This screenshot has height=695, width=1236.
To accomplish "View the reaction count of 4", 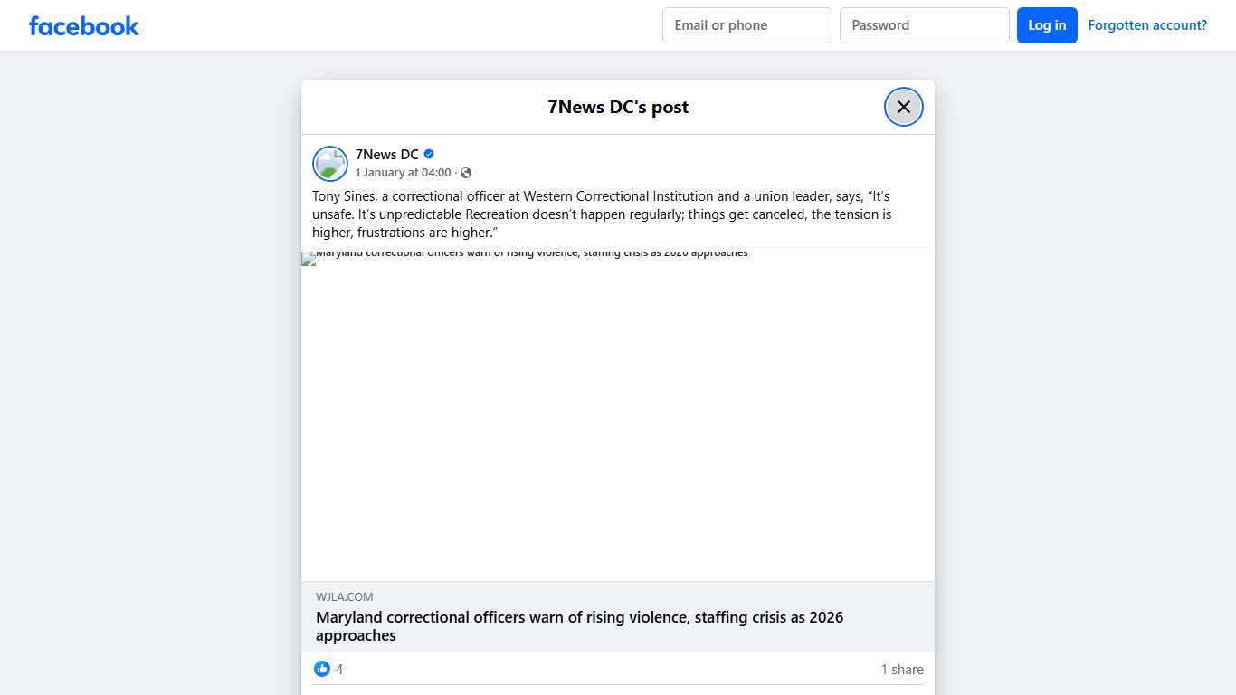I will pyautogui.click(x=339, y=670).
